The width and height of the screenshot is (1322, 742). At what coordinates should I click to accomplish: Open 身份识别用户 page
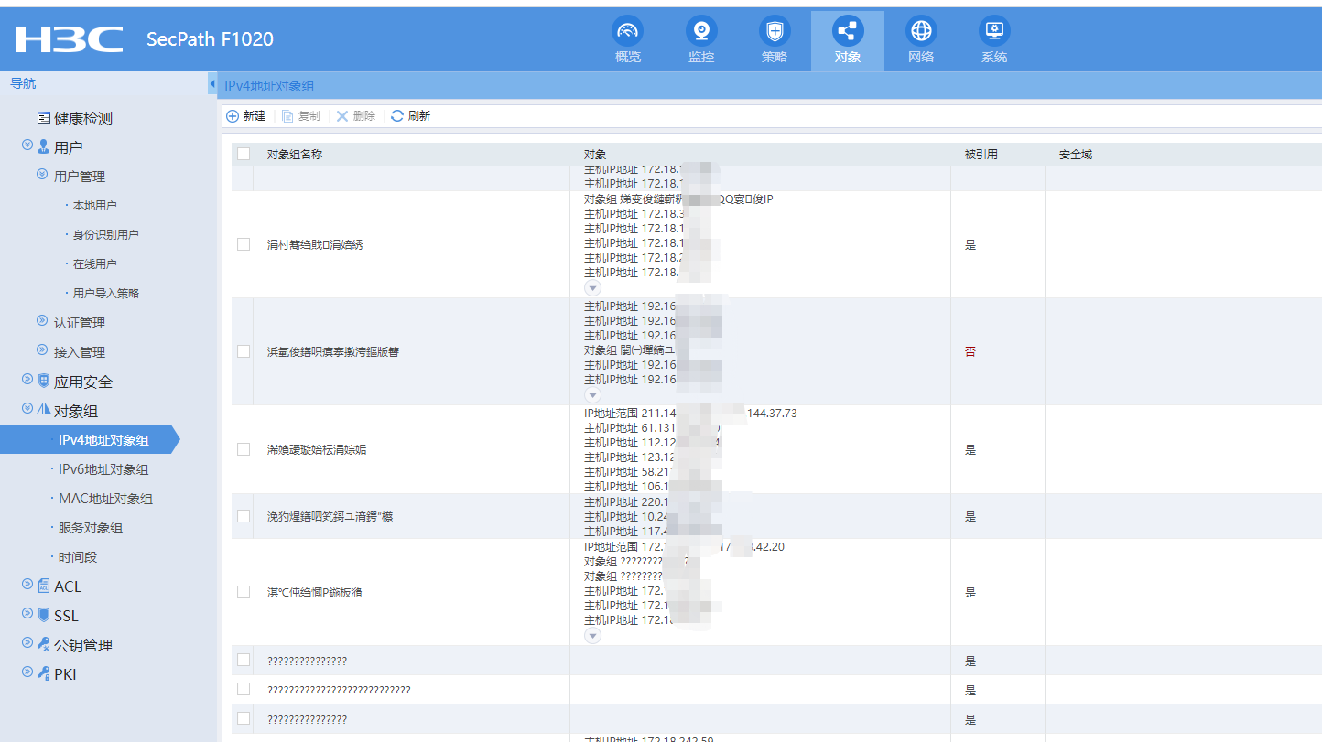[106, 235]
